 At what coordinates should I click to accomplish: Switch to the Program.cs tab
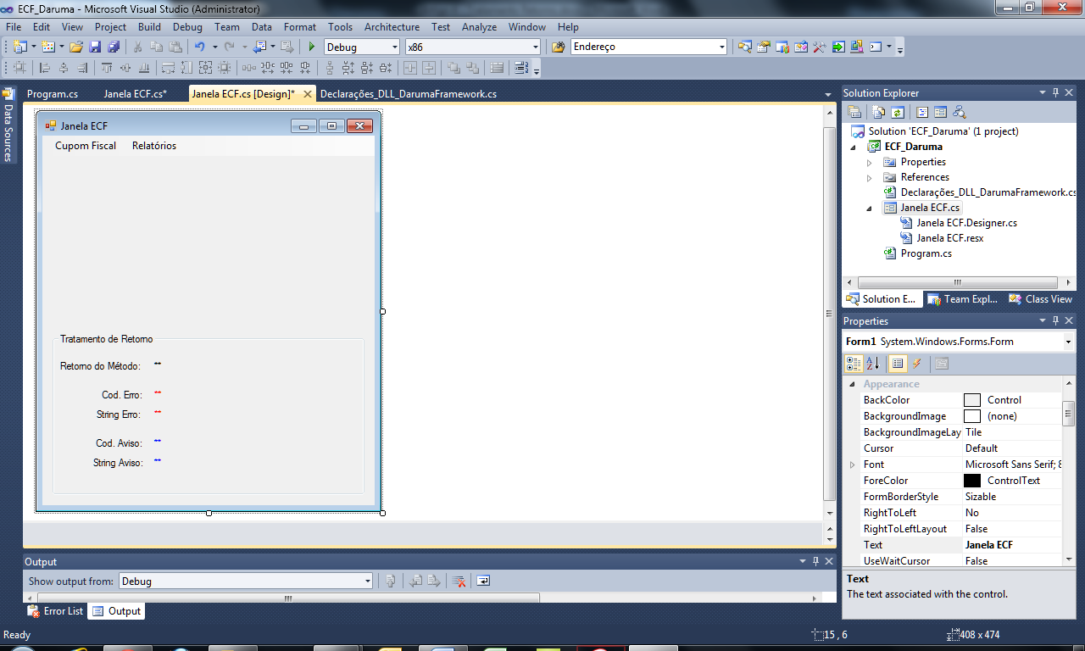click(x=53, y=94)
